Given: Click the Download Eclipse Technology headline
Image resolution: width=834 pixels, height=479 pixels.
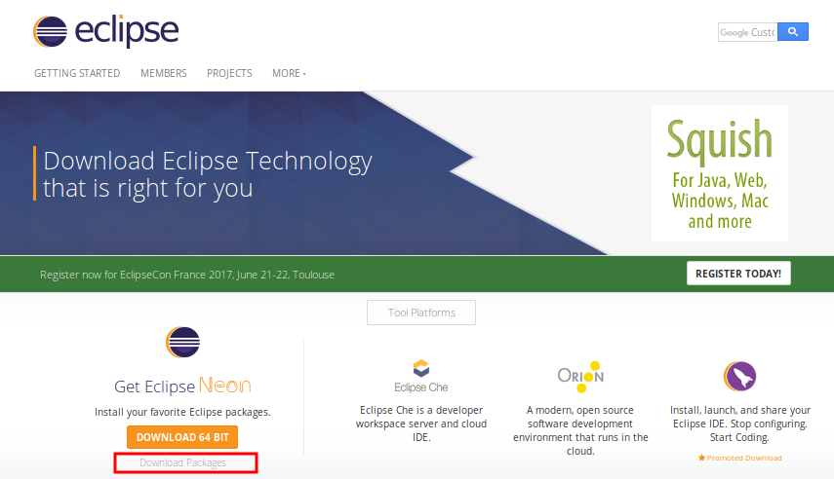Looking at the screenshot, I should click(x=208, y=174).
